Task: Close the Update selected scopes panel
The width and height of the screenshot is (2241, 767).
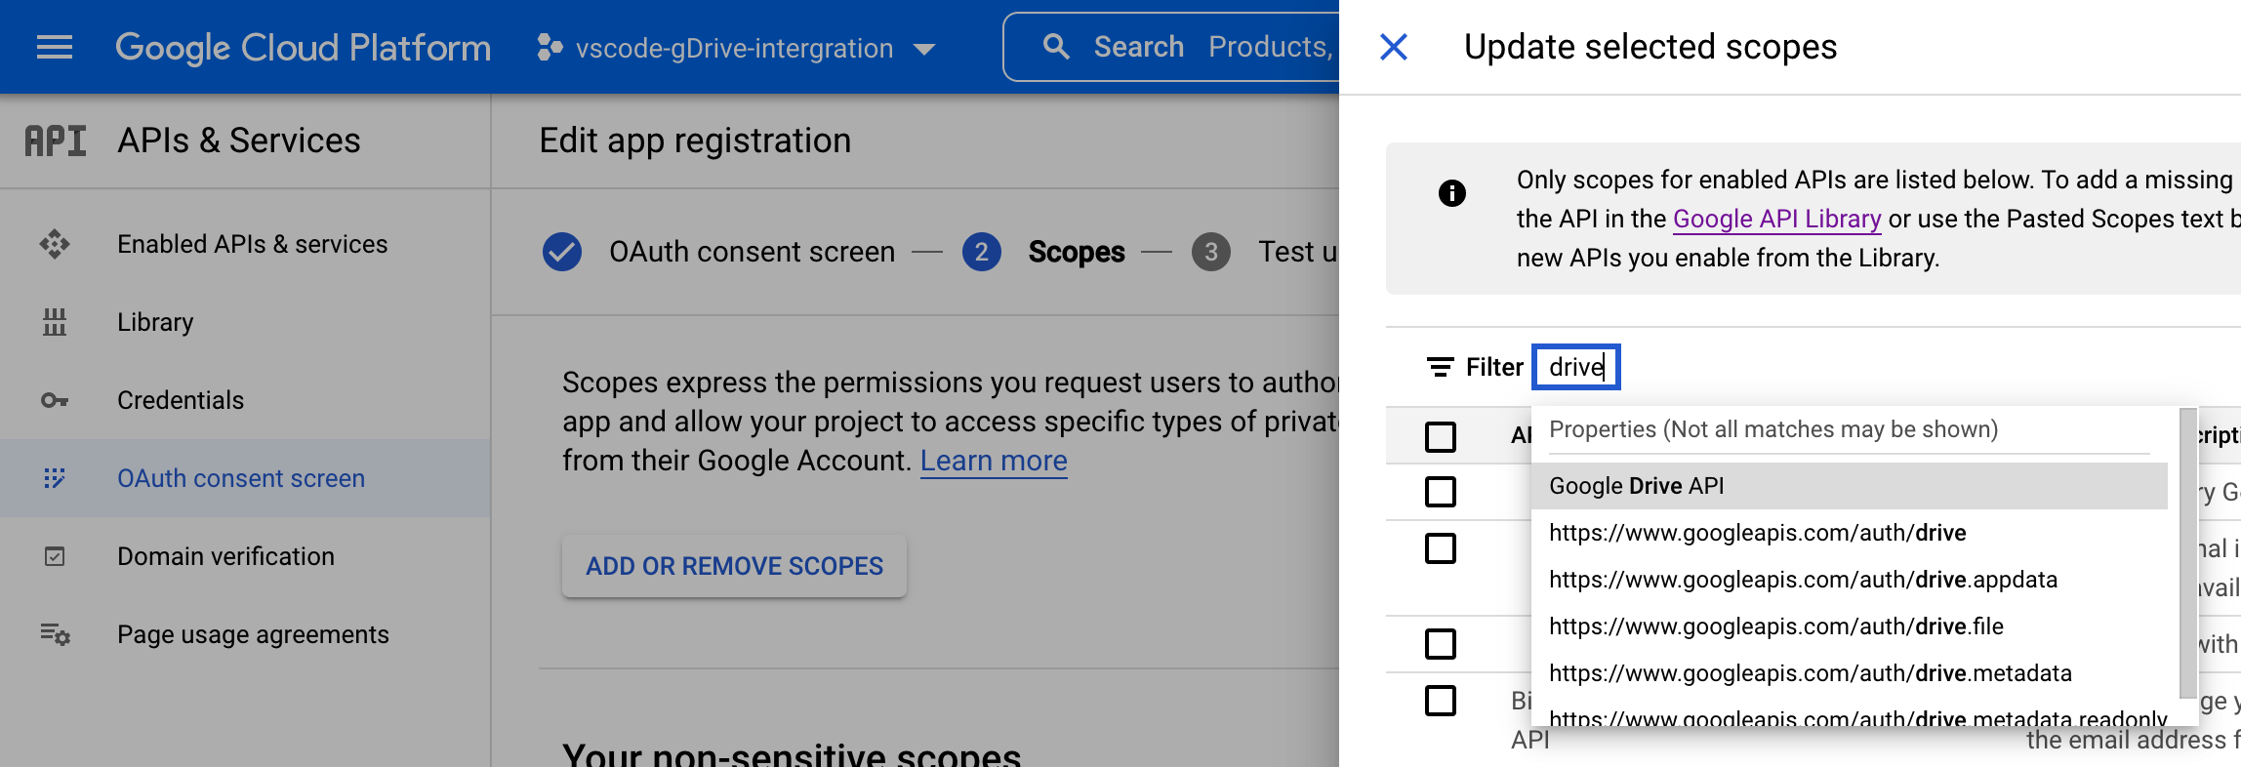Action: (1394, 47)
